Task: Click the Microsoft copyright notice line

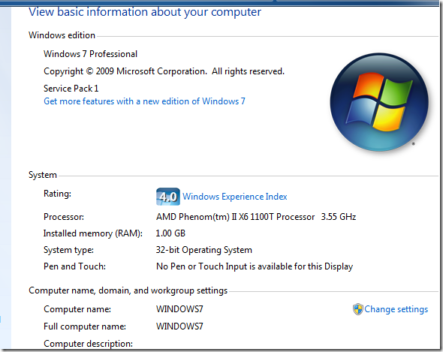Action: (164, 71)
